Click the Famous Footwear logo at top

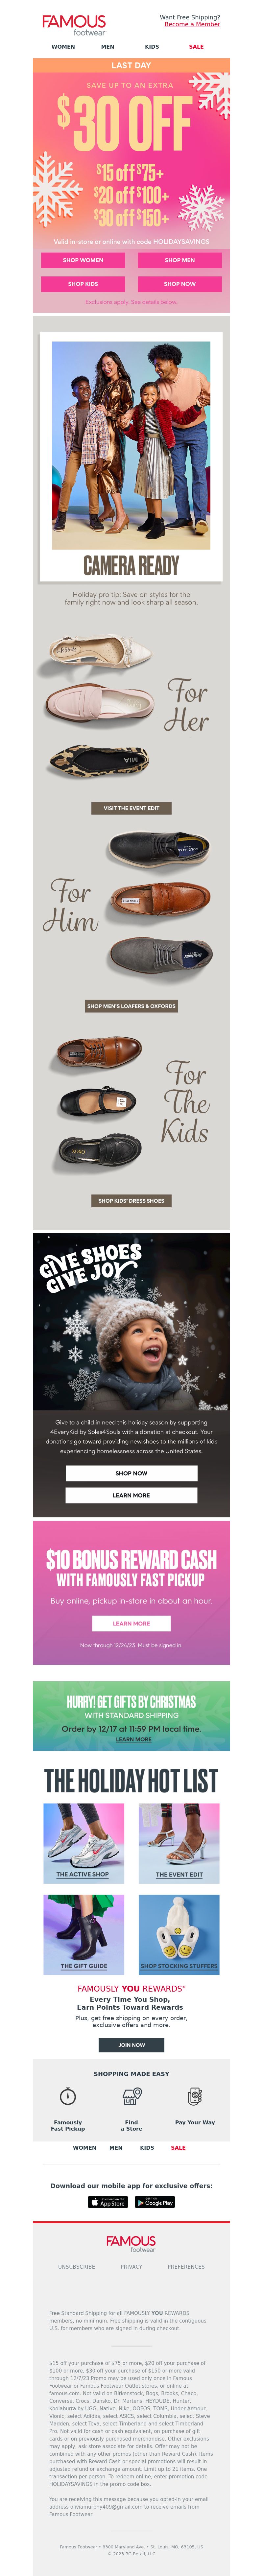pyautogui.click(x=74, y=24)
